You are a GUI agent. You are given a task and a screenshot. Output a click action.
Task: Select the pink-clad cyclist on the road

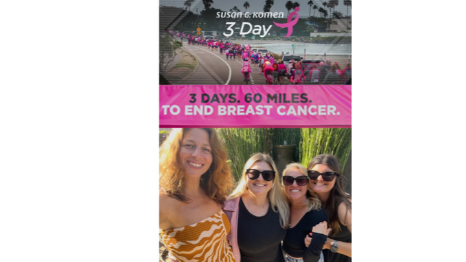pyautogui.click(x=246, y=70)
